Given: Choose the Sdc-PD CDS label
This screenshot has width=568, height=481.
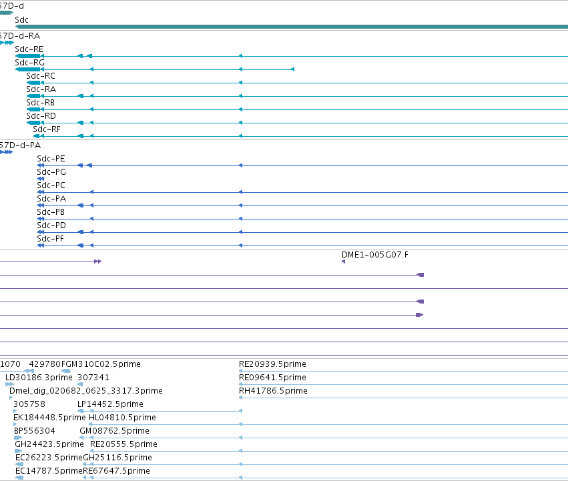Looking at the screenshot, I should click(51, 225).
